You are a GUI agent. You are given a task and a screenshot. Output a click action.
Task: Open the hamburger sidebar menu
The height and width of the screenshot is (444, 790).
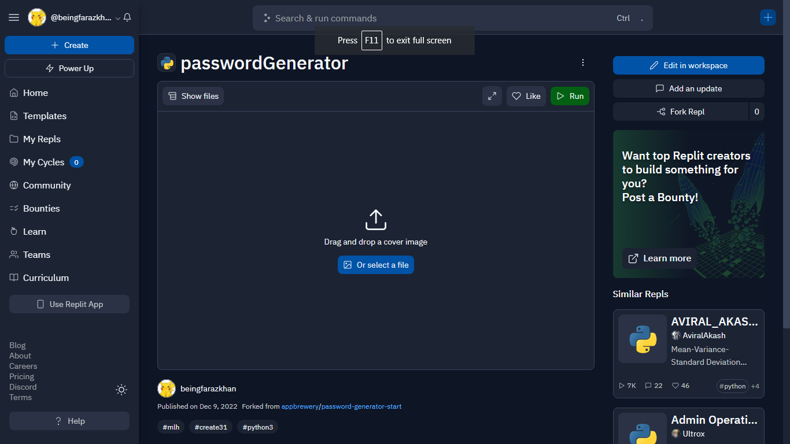coord(14,18)
